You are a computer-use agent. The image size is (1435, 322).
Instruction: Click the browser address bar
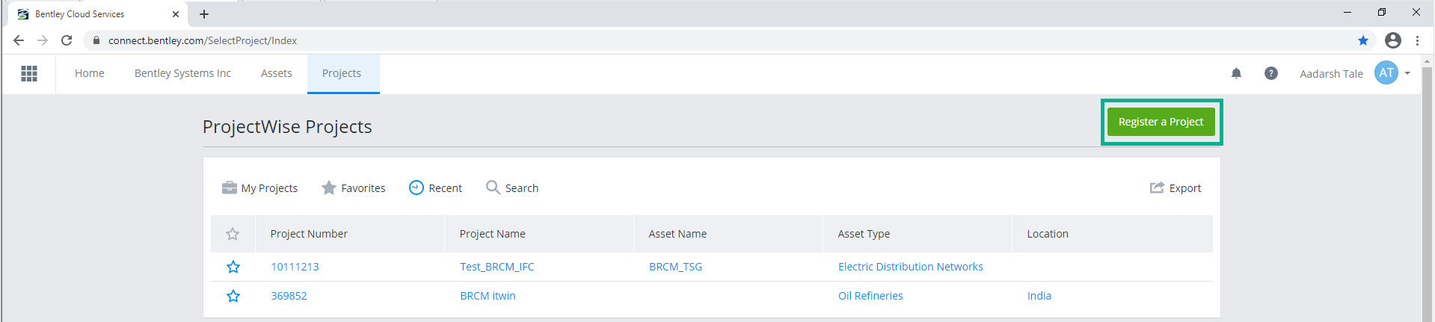click(x=718, y=40)
